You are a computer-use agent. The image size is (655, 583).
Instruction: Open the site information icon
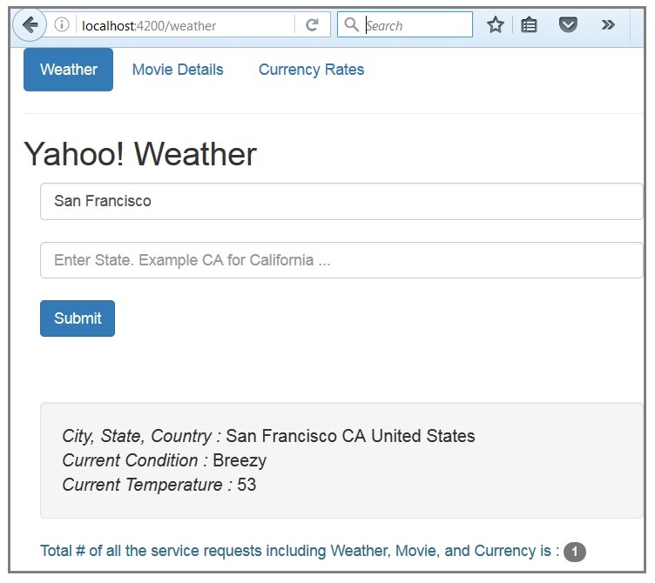tap(62, 25)
